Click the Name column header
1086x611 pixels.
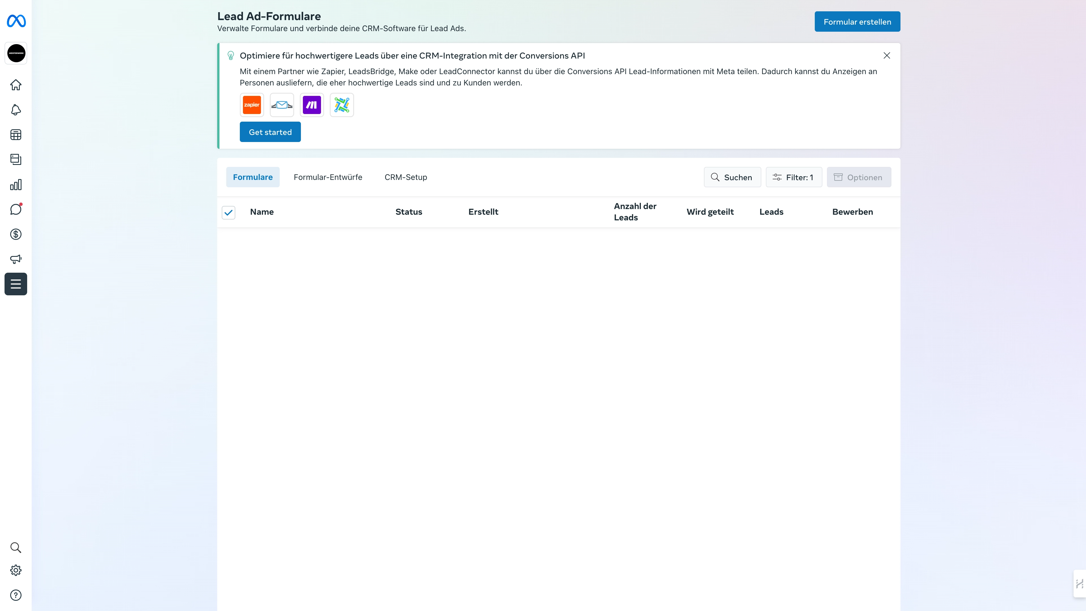point(262,212)
